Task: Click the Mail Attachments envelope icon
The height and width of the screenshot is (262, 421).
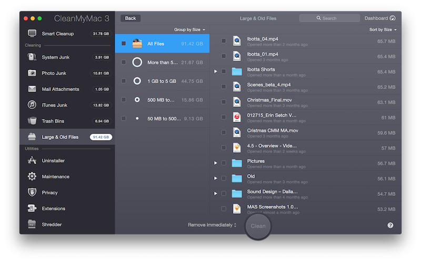Action: coord(32,89)
